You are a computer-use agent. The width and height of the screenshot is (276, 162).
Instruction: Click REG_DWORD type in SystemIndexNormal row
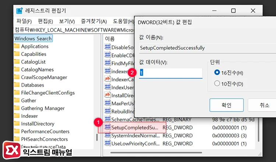pyautogui.click(x=177, y=135)
